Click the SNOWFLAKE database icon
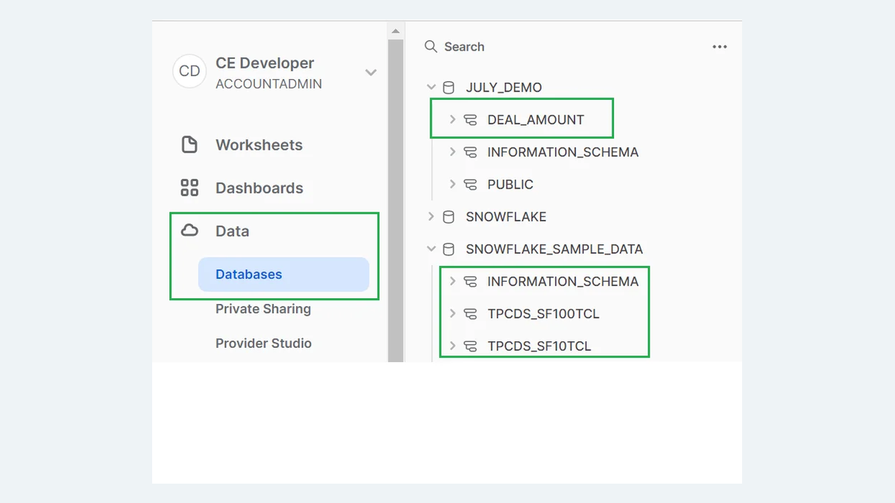 pos(448,217)
